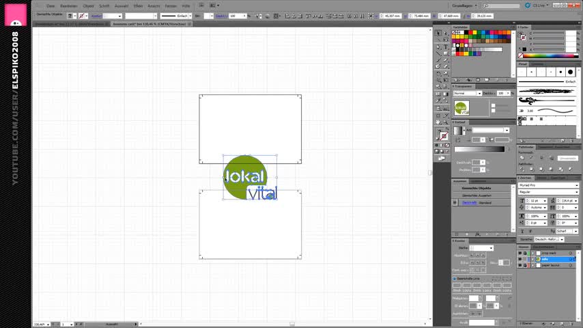Click the Transparenz opacity value field
Viewport: 583px width, 328px height.
tap(501, 93)
